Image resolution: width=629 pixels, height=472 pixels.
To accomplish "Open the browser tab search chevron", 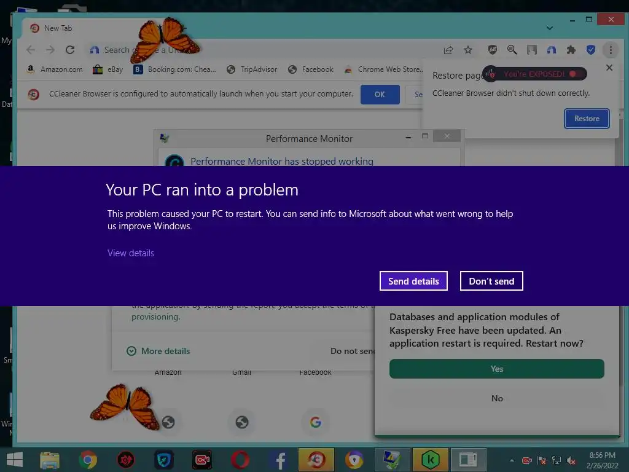I will click(x=550, y=28).
